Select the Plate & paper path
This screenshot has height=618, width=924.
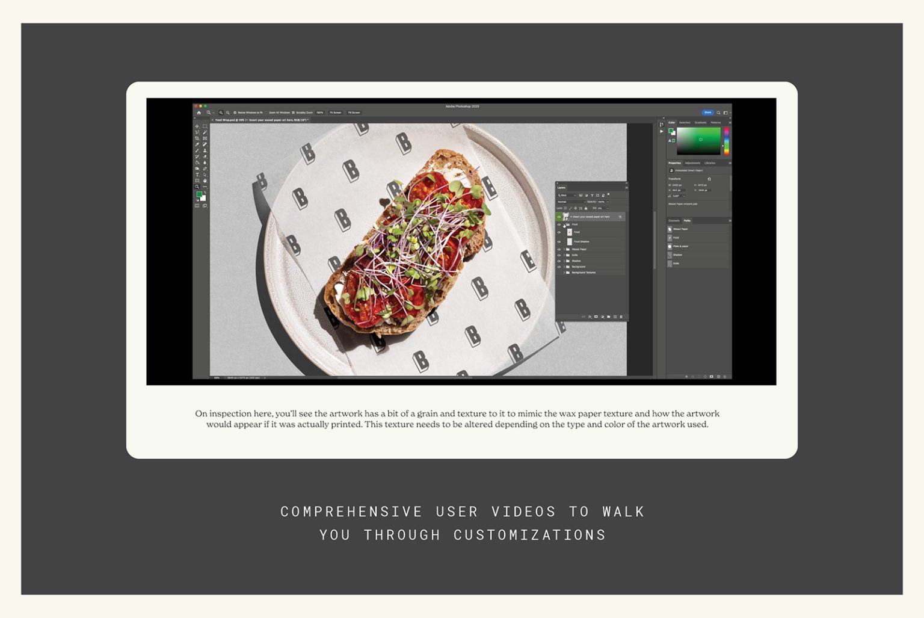click(680, 246)
